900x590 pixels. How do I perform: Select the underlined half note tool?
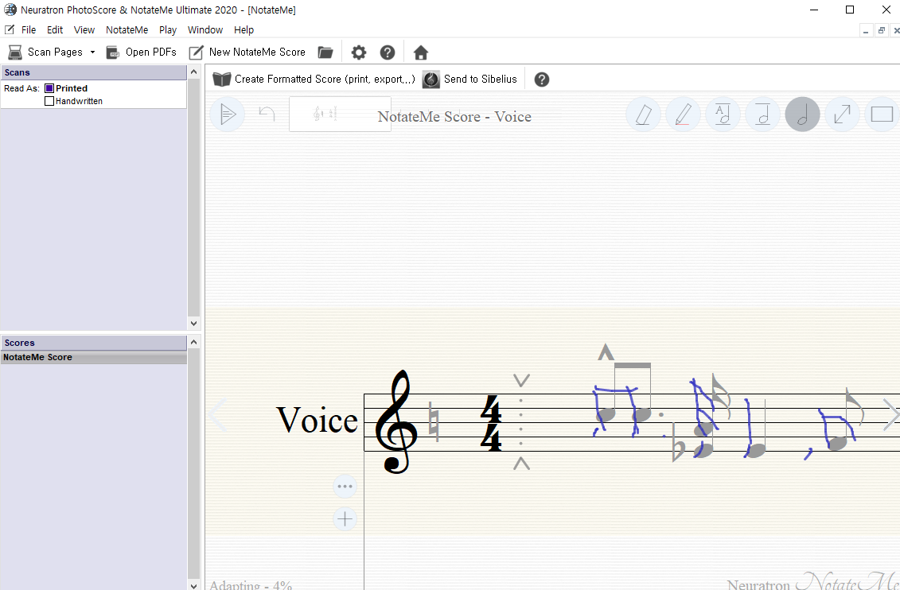click(x=762, y=115)
